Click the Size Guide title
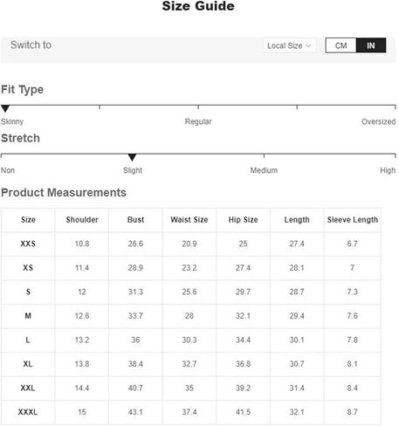The height and width of the screenshot is (426, 399). click(x=198, y=6)
